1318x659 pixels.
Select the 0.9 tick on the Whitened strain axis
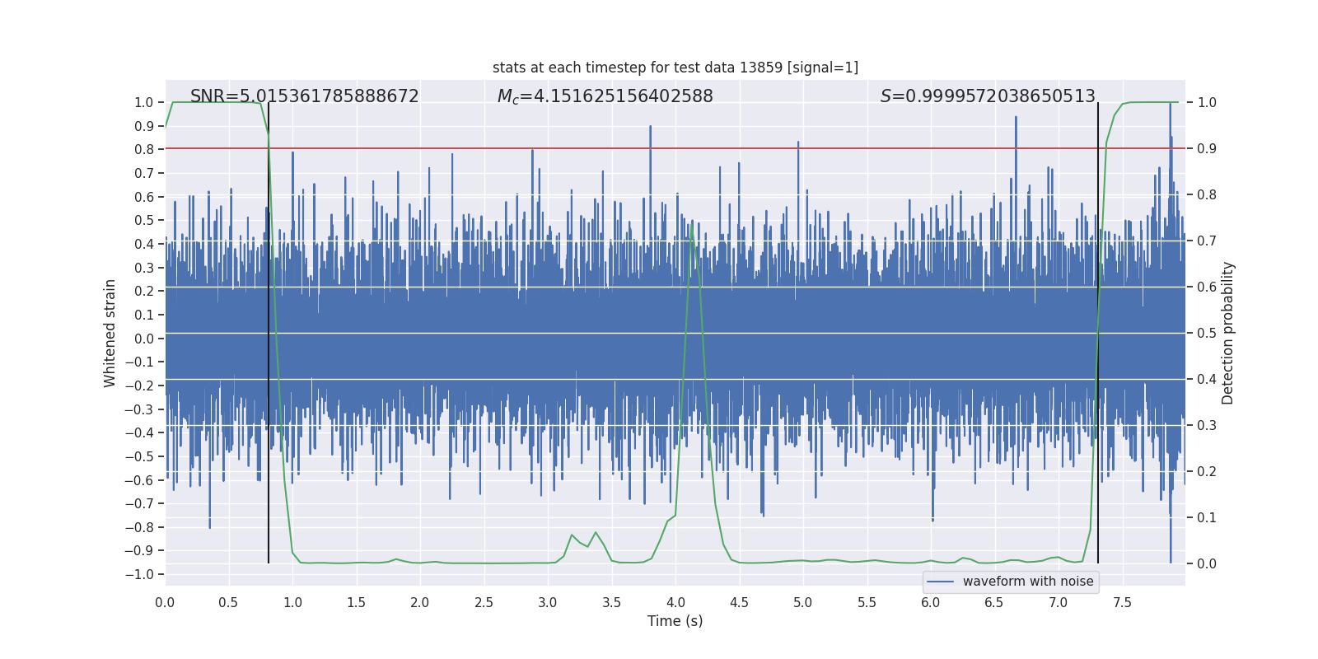point(144,126)
